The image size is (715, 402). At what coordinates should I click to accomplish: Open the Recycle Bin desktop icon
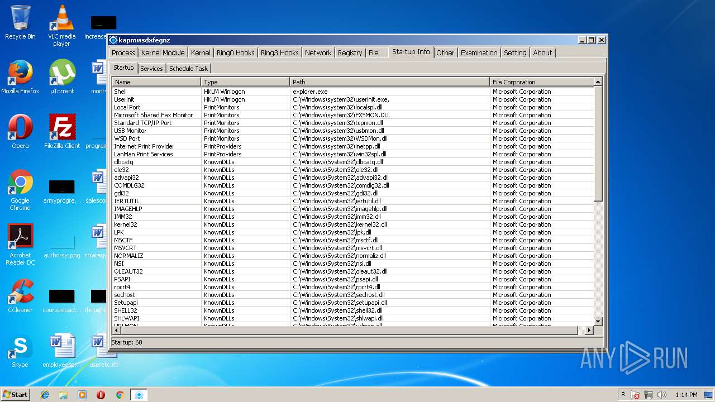(20, 22)
